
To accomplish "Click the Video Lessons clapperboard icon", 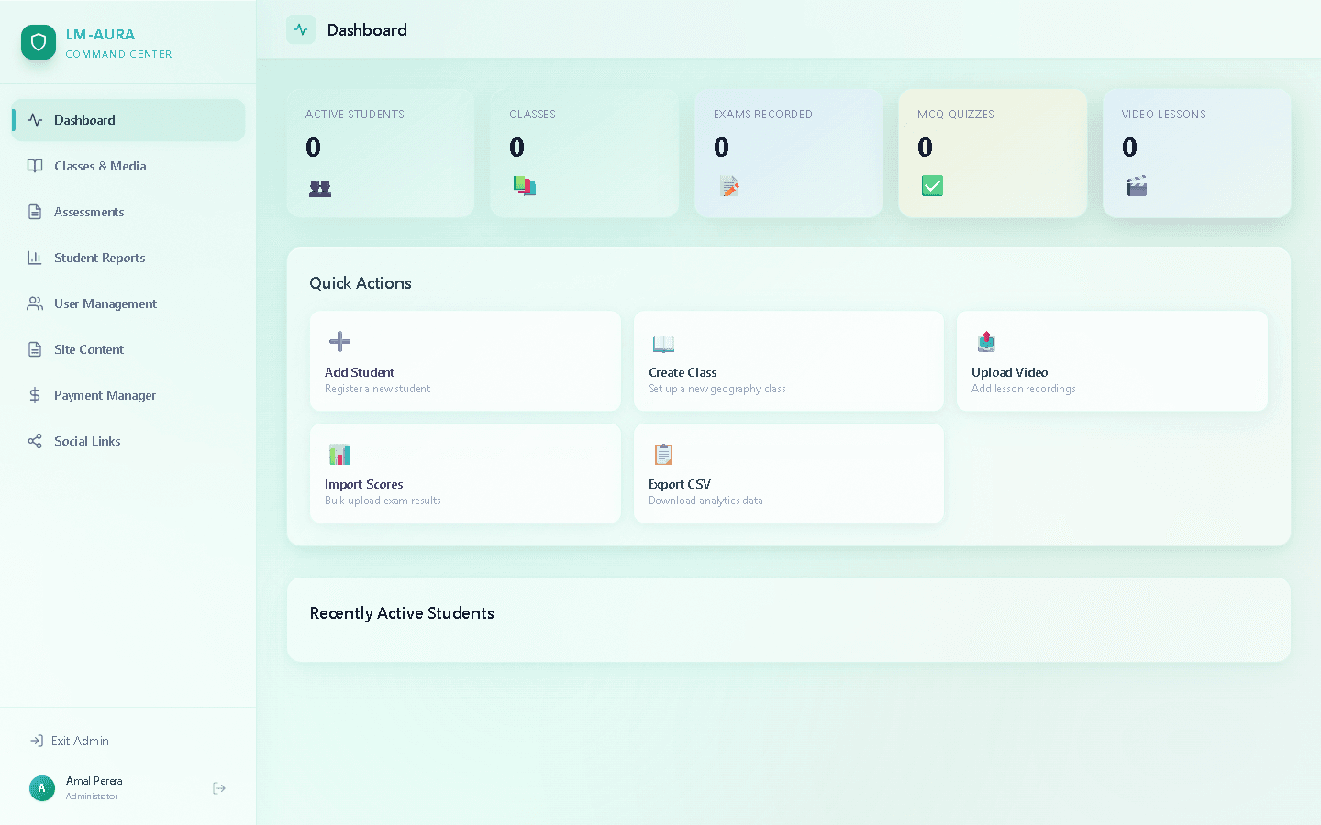I will pos(1137,186).
